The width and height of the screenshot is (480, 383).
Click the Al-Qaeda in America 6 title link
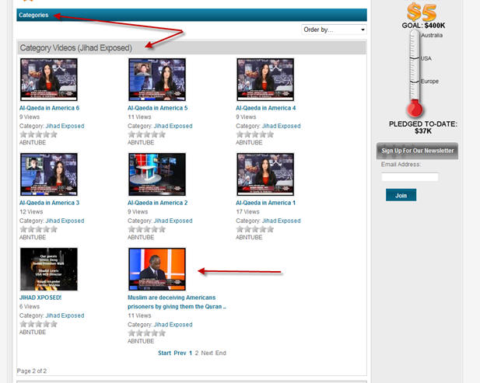pyautogui.click(x=49, y=108)
